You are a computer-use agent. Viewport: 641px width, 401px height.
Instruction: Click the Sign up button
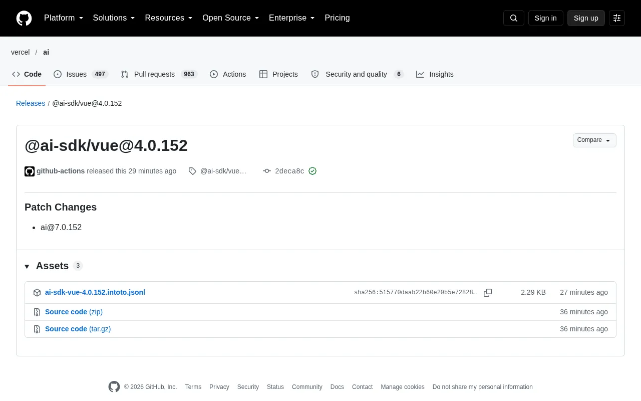pyautogui.click(x=586, y=18)
